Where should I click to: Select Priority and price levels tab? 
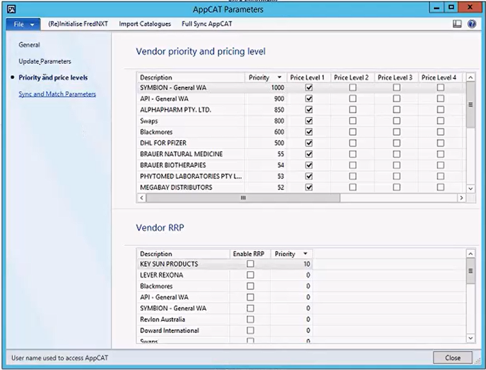click(53, 78)
